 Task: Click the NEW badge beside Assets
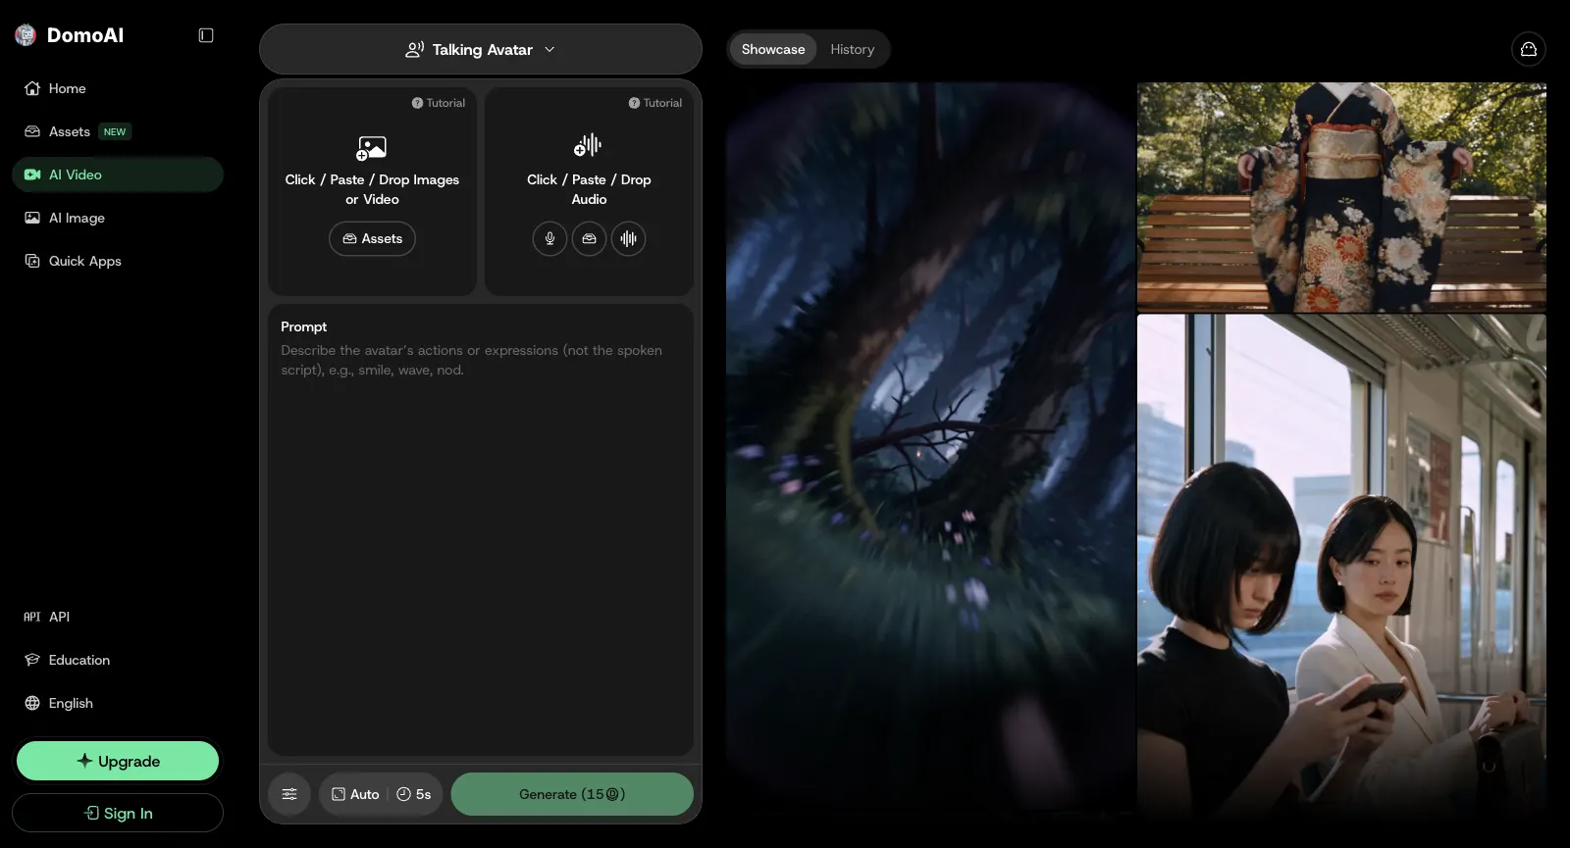coord(115,131)
